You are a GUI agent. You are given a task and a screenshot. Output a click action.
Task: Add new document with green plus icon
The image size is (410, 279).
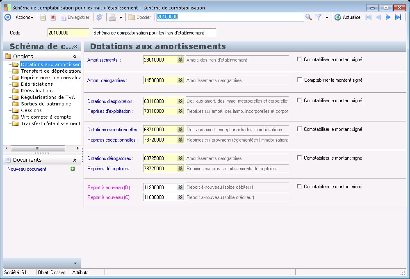click(x=73, y=169)
